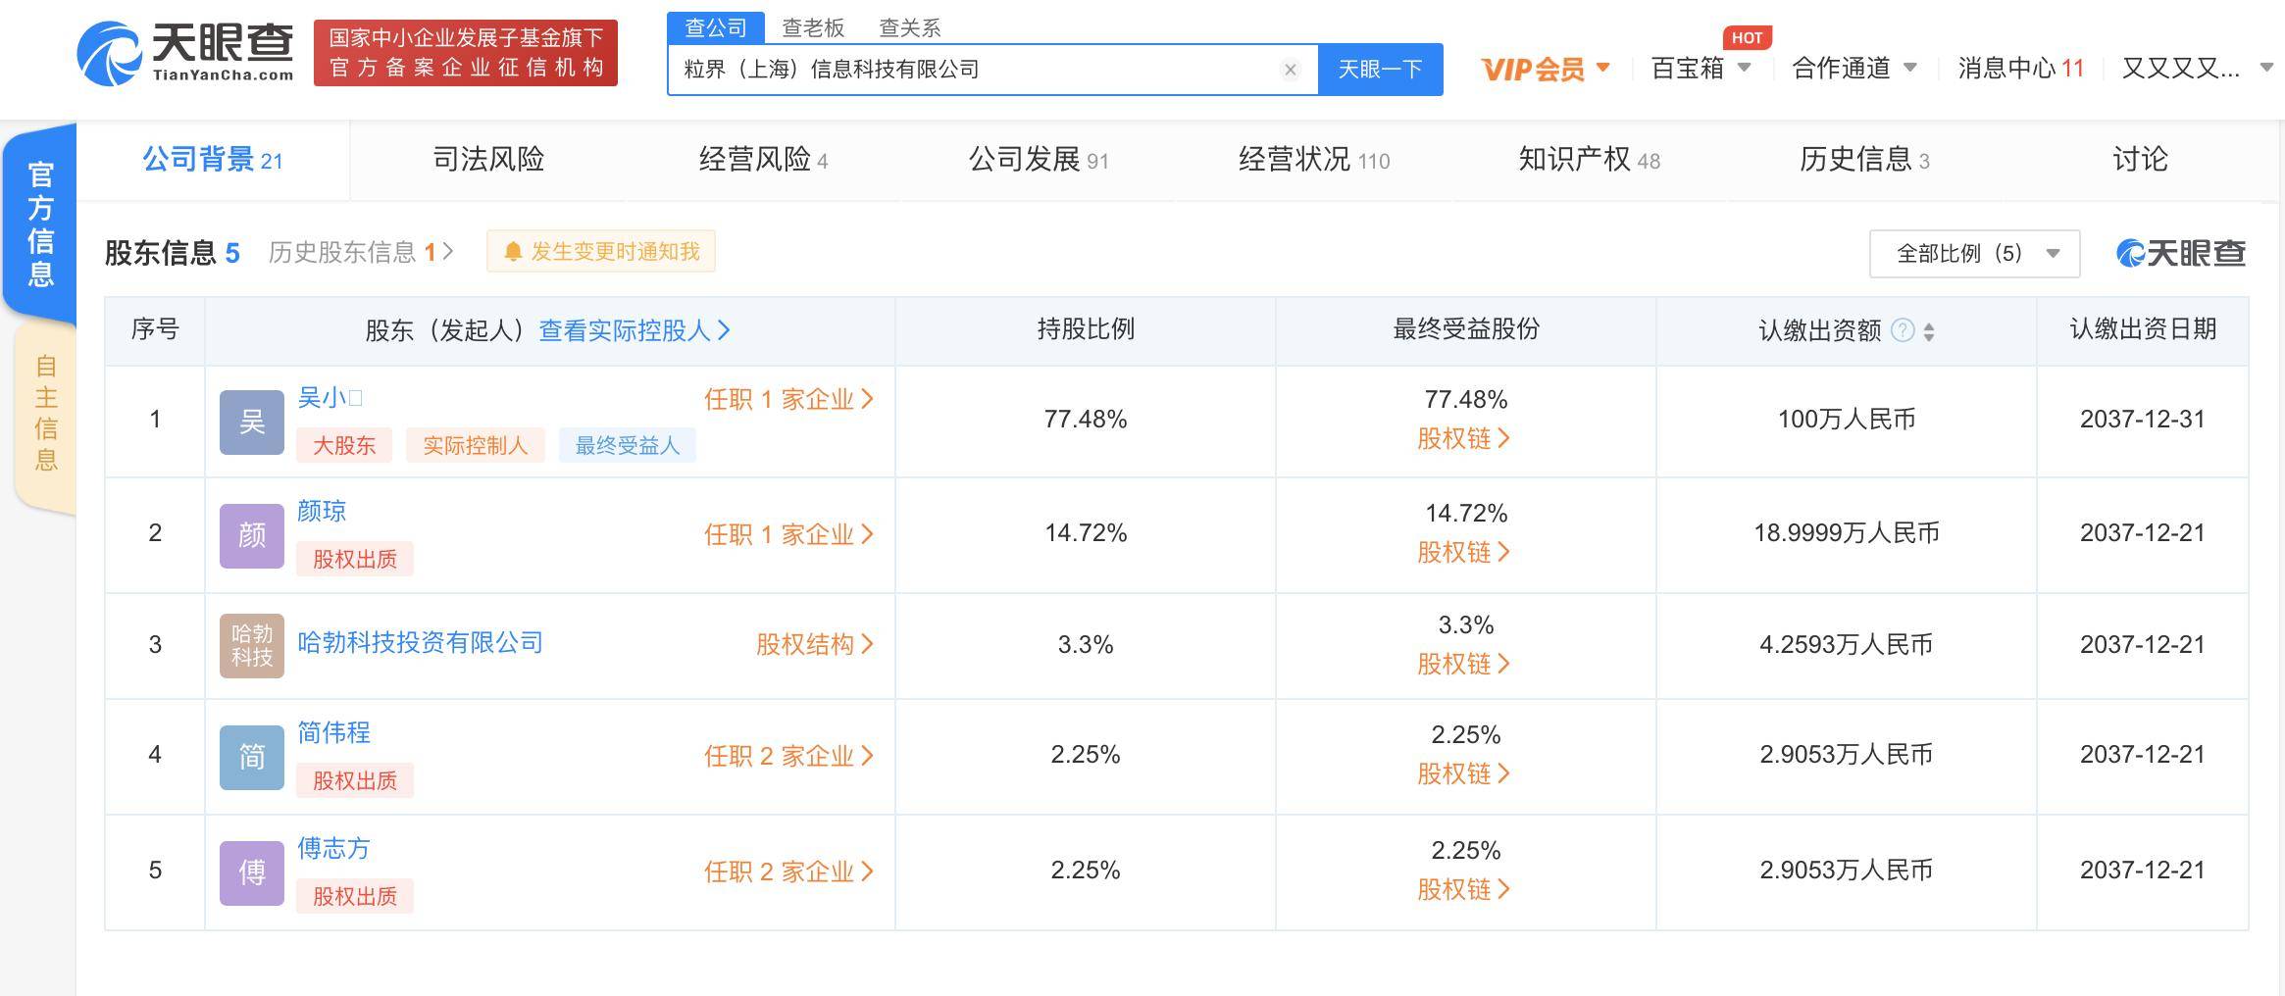
Task: Clear the search box with X icon
Action: (1291, 70)
